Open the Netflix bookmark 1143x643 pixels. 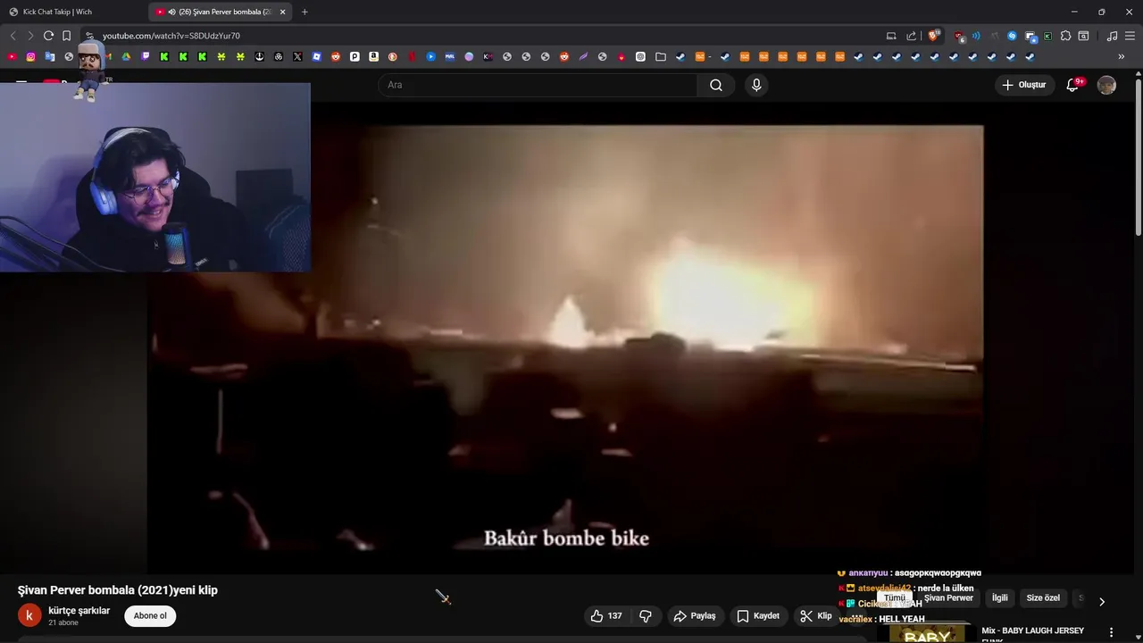pyautogui.click(x=412, y=56)
